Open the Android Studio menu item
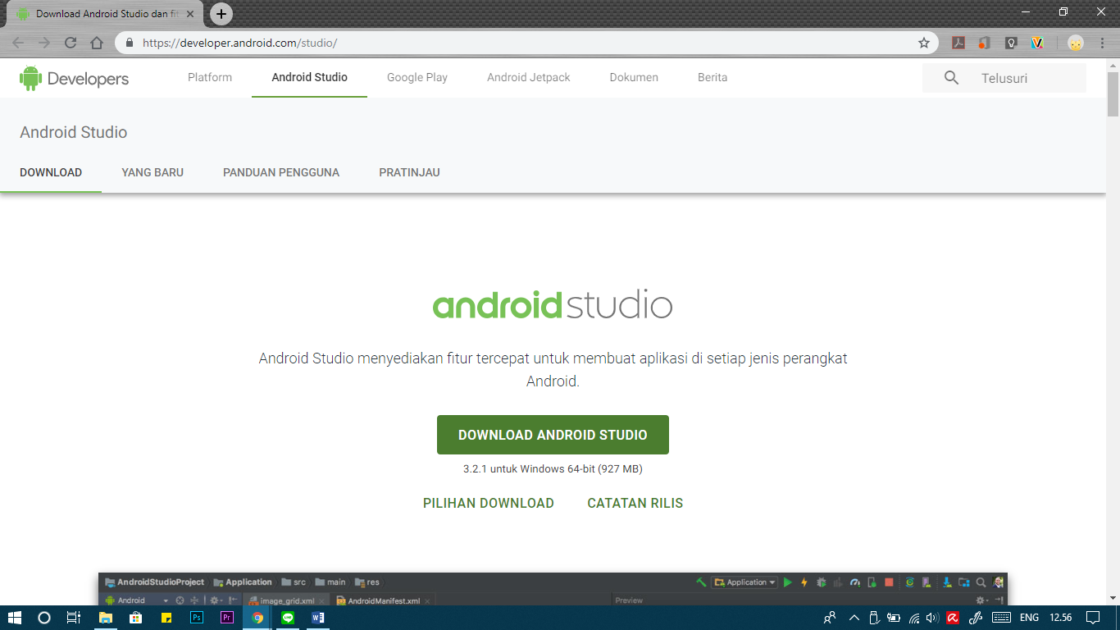 click(310, 78)
